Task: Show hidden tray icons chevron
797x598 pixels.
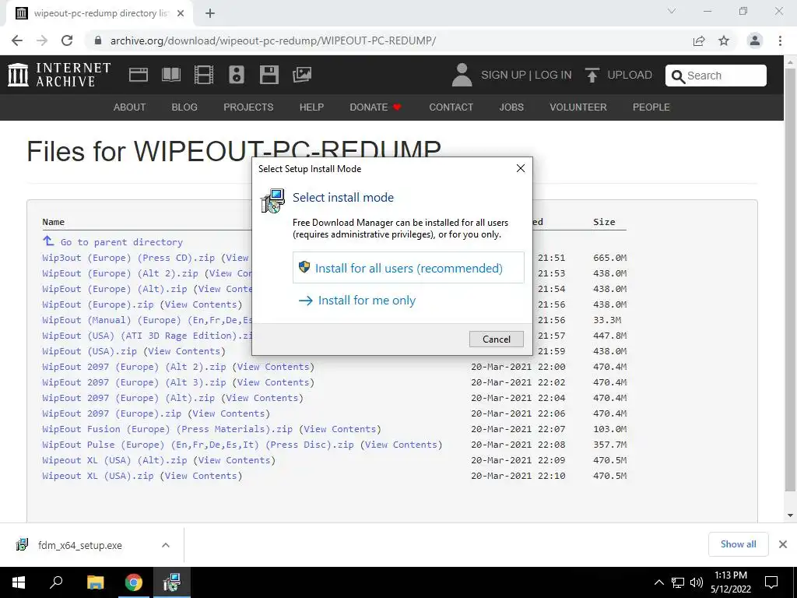Action: click(x=658, y=582)
